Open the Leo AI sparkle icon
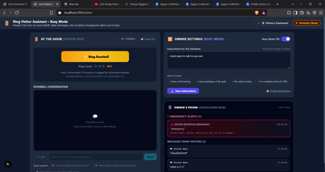The image size is (325, 172). click(x=308, y=12)
